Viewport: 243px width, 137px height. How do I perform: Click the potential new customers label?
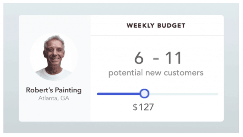click(x=156, y=73)
